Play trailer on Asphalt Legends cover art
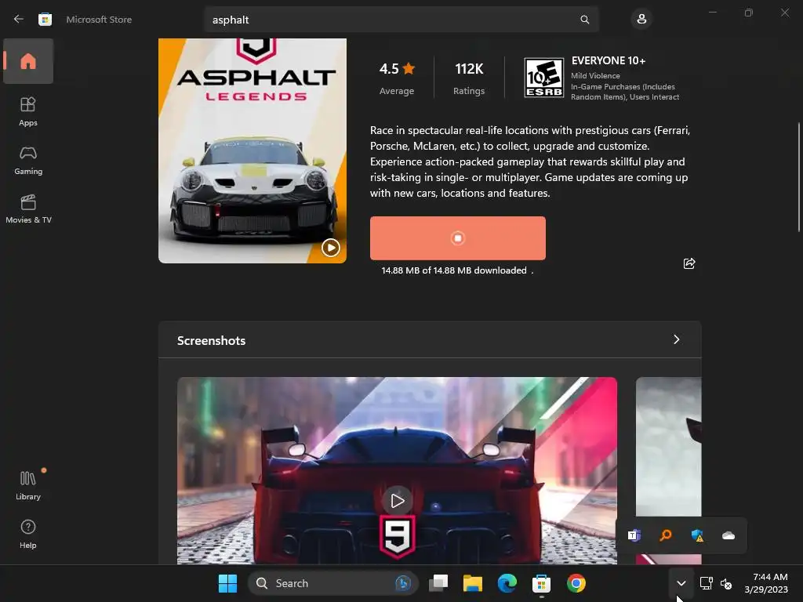The image size is (803, 602). pos(330,248)
